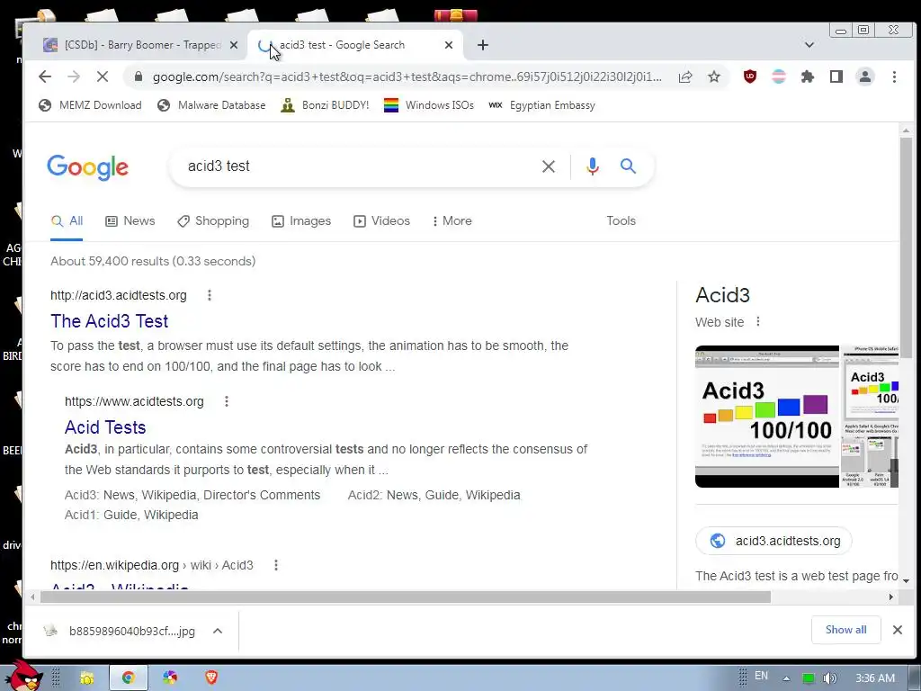Stop loading the page
This screenshot has height=691, width=921.
[103, 76]
